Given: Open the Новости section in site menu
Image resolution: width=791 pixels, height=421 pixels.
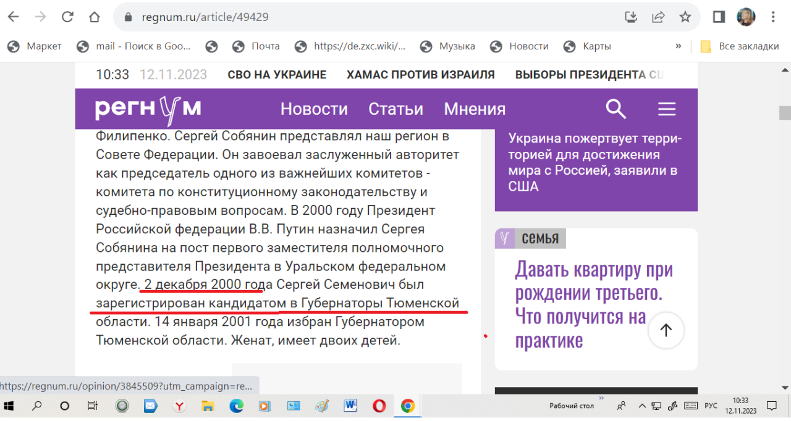Looking at the screenshot, I should point(314,109).
